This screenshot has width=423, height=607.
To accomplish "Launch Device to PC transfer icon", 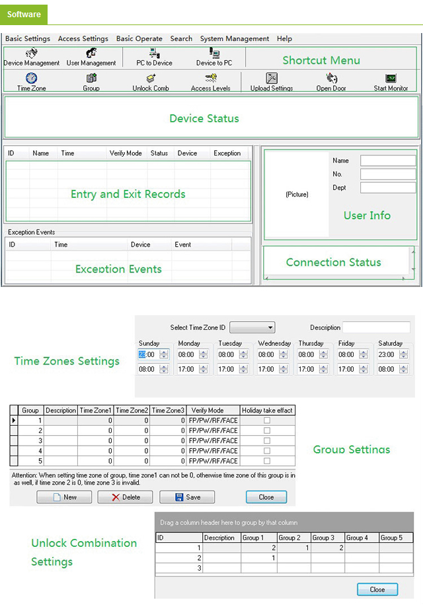I will coord(214,54).
